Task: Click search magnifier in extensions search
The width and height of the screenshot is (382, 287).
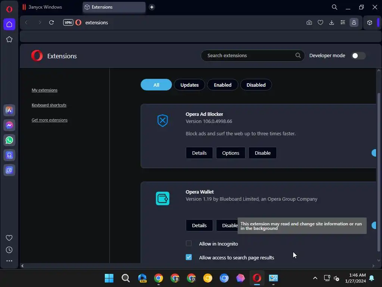Action: [298, 55]
